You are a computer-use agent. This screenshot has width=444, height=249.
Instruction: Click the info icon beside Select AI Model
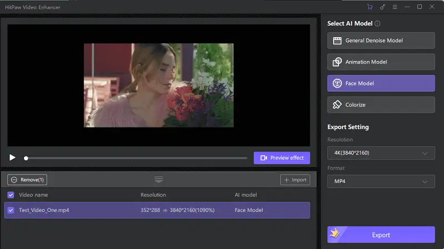(x=378, y=24)
